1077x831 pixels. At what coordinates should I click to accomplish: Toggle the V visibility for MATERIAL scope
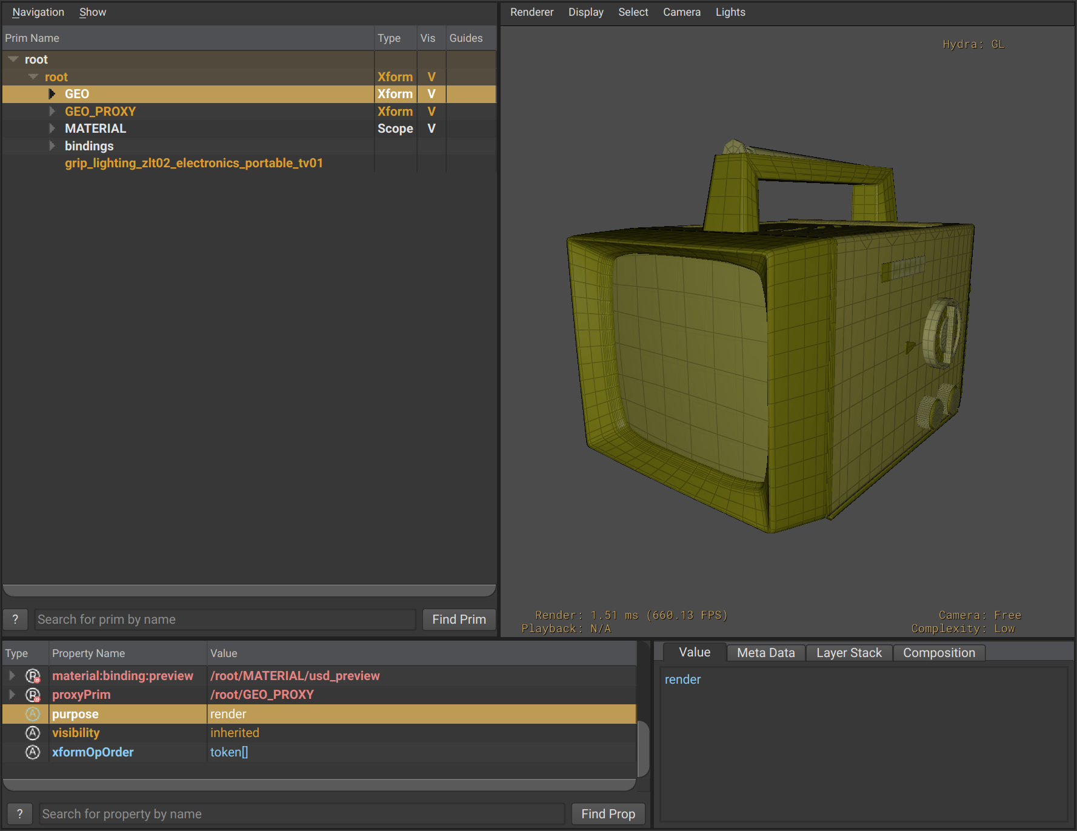tap(431, 128)
